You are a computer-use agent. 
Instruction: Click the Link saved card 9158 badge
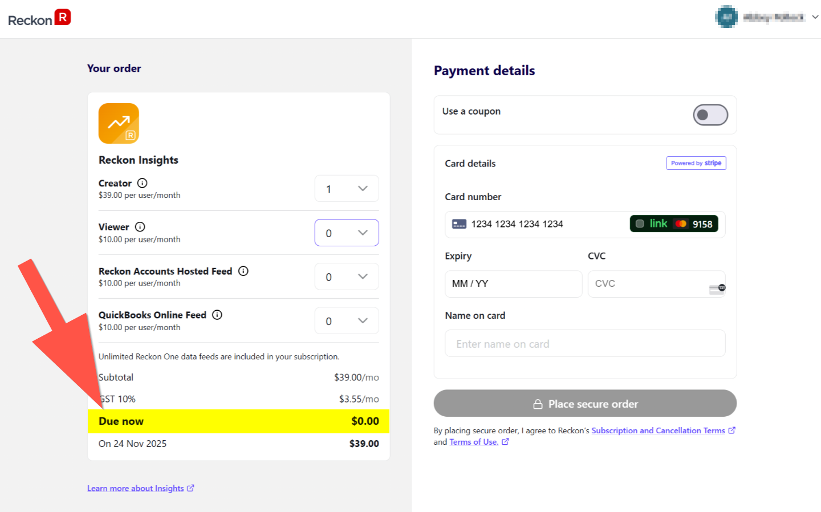(x=673, y=224)
